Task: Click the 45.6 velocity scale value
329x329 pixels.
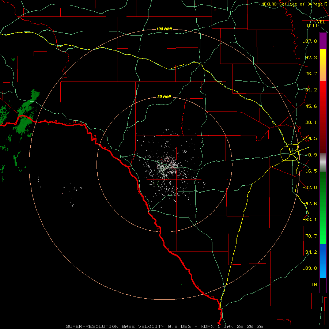Action: click(x=311, y=106)
